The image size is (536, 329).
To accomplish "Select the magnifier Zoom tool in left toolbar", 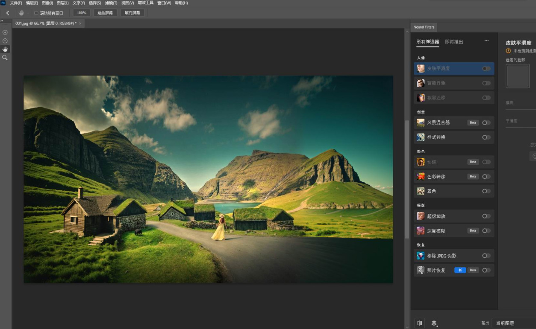I will [x=5, y=57].
